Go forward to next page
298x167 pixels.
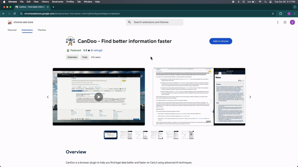9,14
